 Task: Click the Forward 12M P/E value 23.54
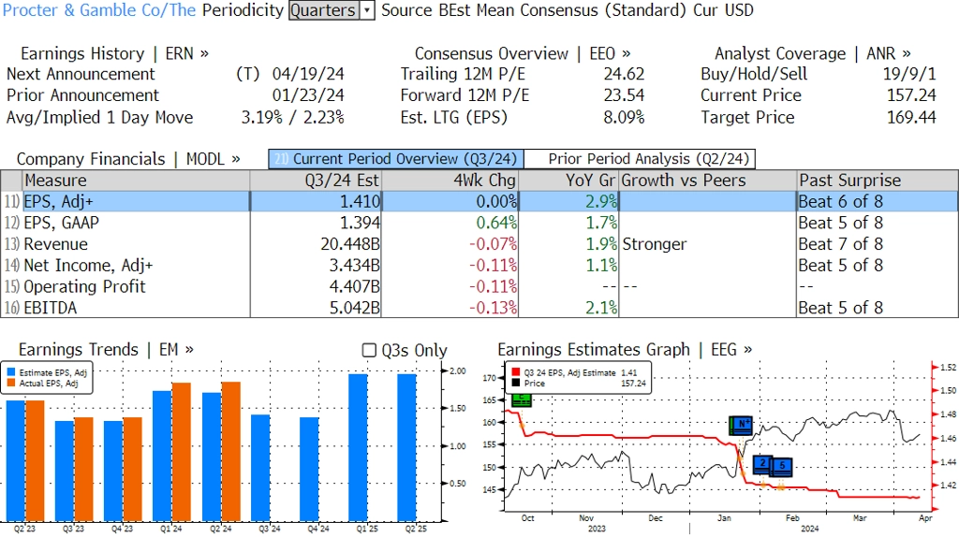click(x=625, y=95)
